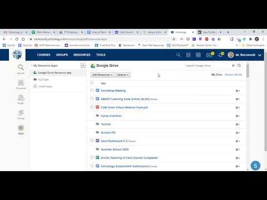Viewport: 267px width, 200px height.
Task: Click the Google Drive search magnifier
Action: coord(239,66)
